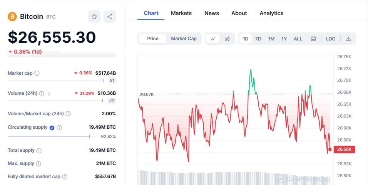Click the Market cap info icon
This screenshot has height=185, width=368.
click(37, 73)
